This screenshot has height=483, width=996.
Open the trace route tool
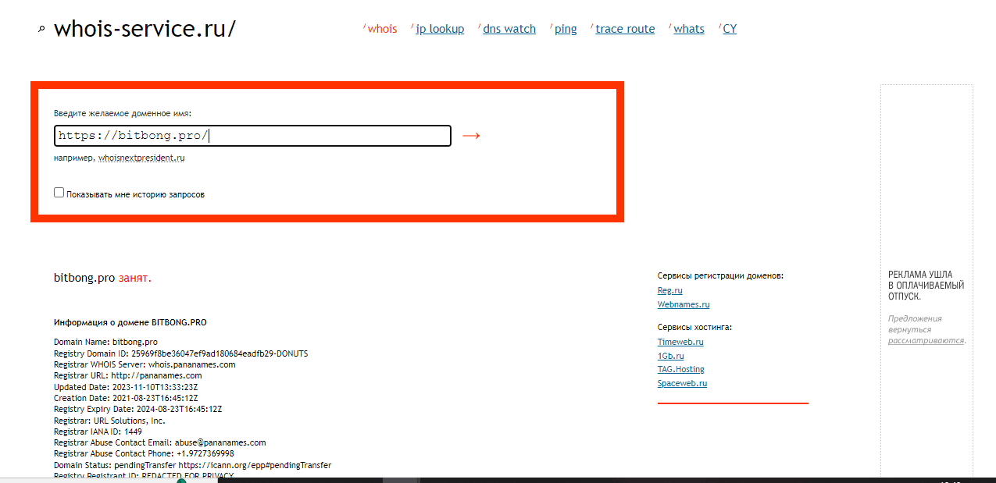pyautogui.click(x=625, y=29)
